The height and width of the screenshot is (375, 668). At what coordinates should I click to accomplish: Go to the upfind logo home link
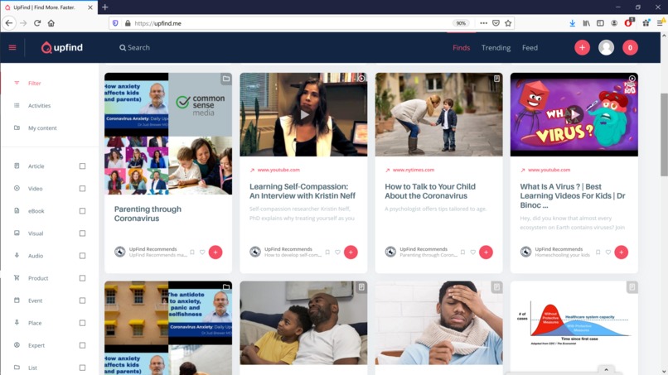pyautogui.click(x=62, y=48)
